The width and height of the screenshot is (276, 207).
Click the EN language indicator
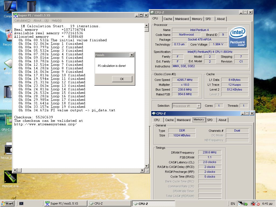[233, 204]
